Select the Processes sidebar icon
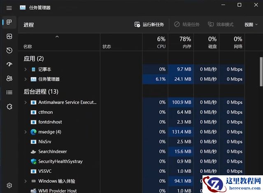 coord(9,22)
